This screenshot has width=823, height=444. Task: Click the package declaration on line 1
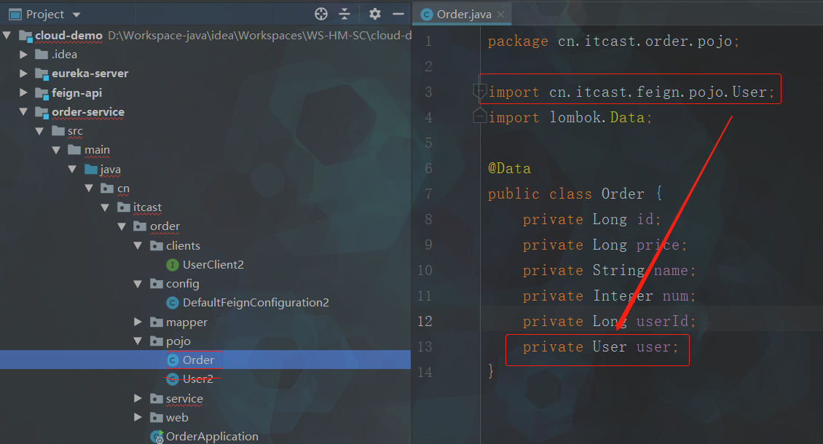coord(613,41)
